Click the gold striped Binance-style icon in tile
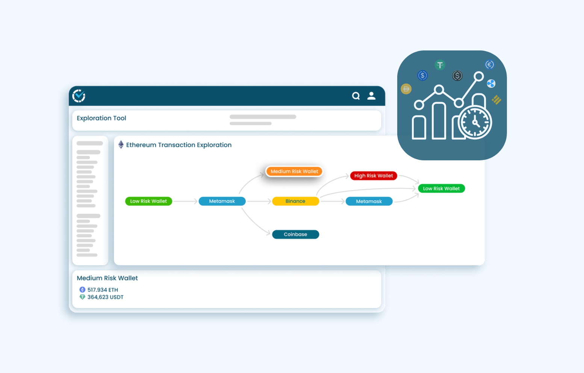 coord(497,100)
